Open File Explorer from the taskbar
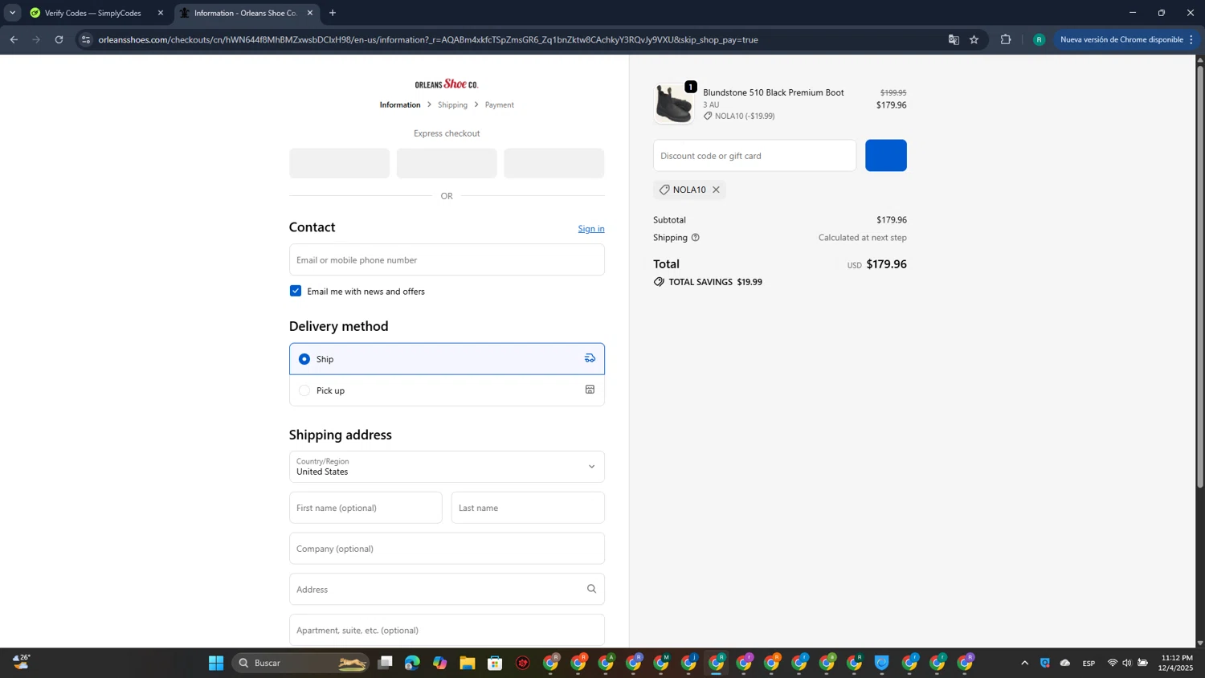Image resolution: width=1205 pixels, height=678 pixels. coord(468,663)
